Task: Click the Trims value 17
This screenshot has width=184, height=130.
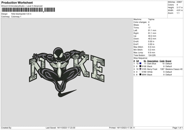Action: pos(149,28)
